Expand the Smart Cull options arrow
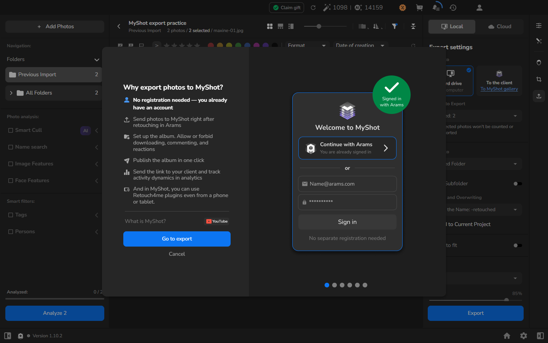548x343 pixels. 97,131
